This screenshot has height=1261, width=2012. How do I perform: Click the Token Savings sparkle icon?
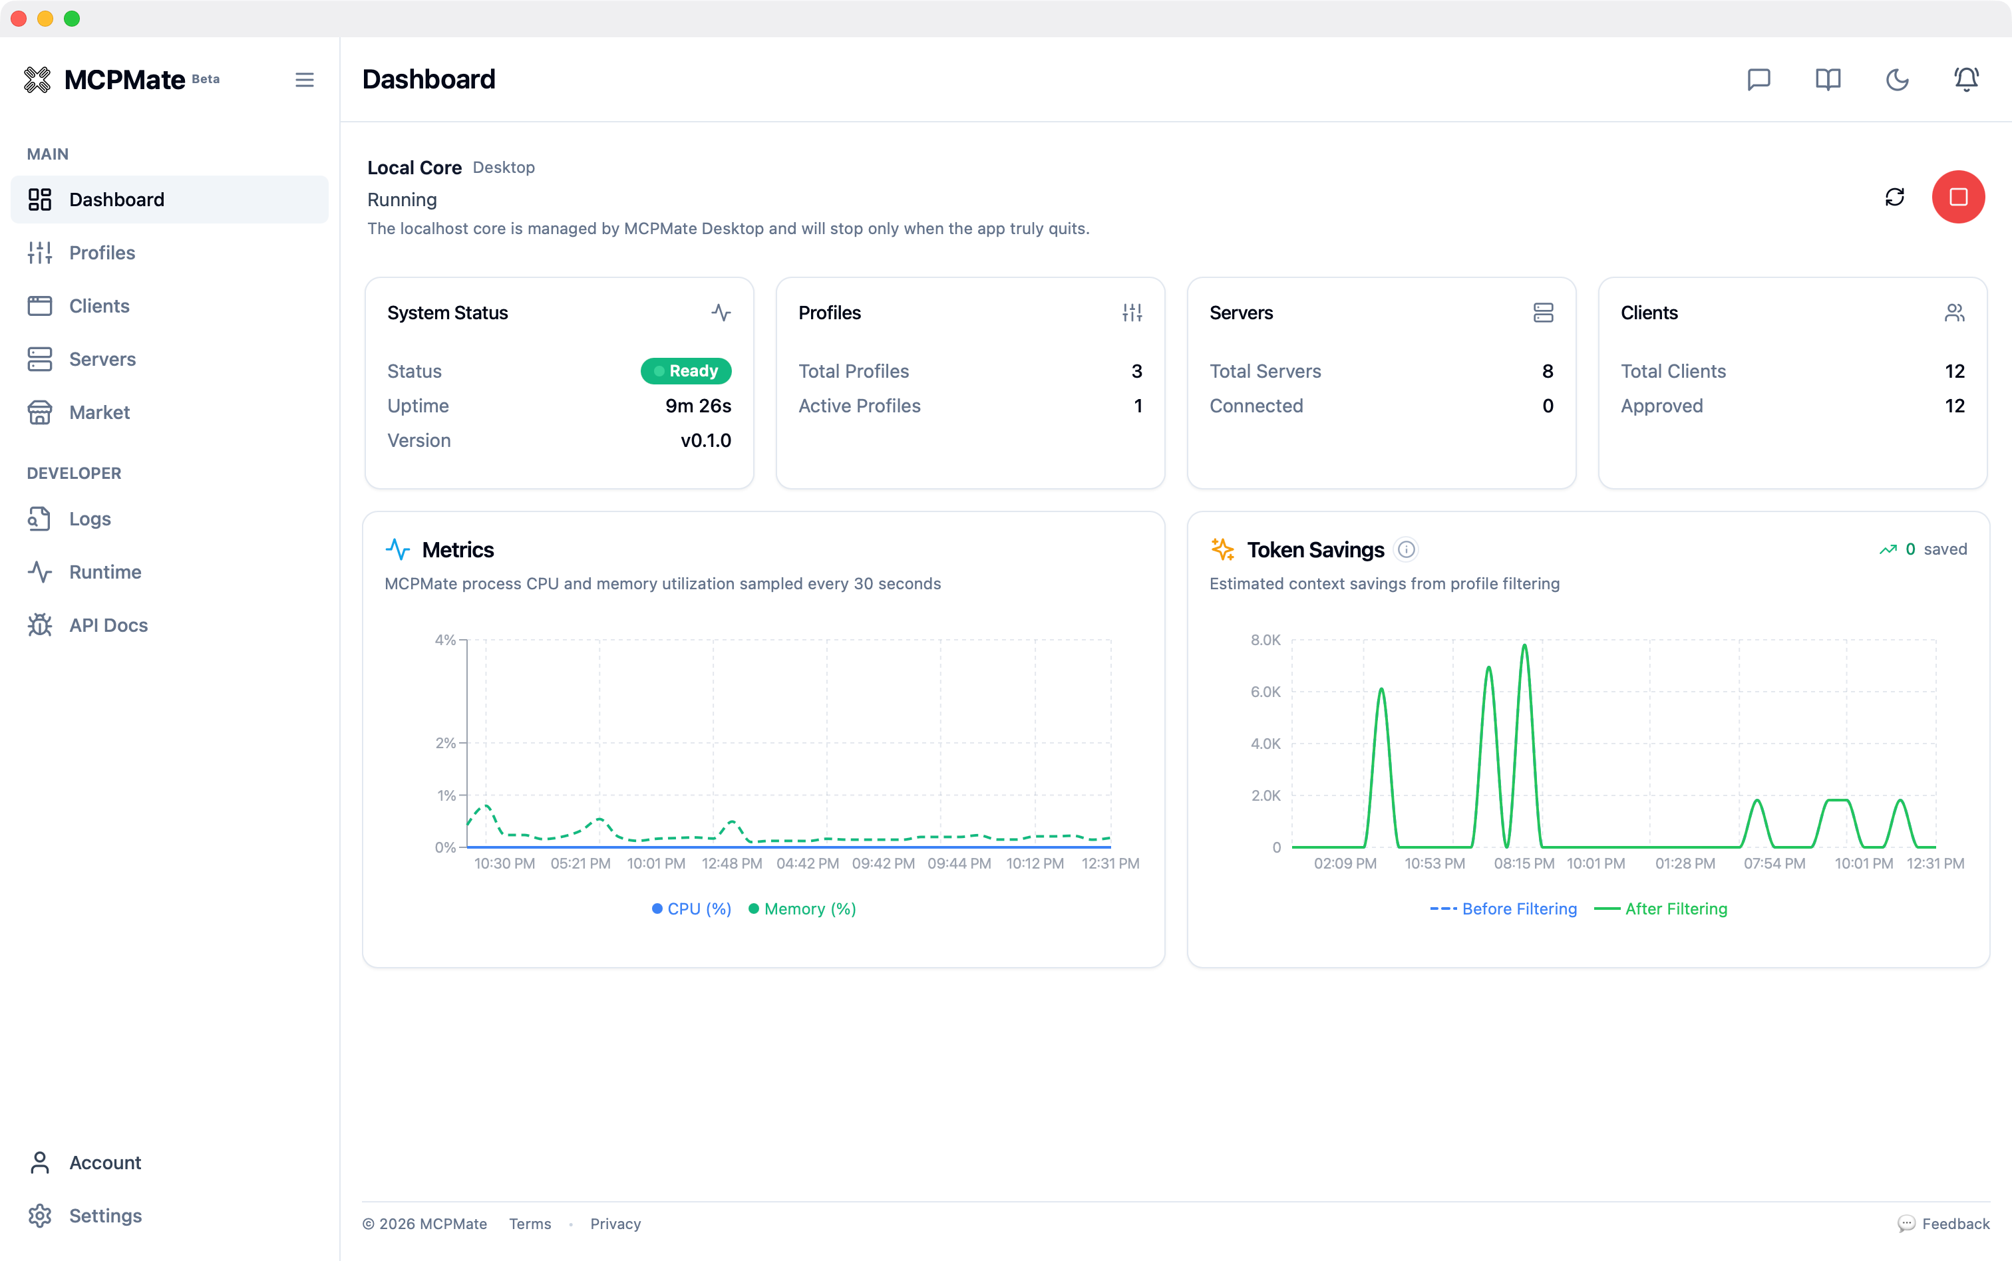[1223, 549]
